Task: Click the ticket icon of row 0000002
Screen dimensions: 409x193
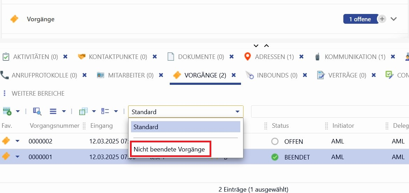Action: (x=6, y=141)
